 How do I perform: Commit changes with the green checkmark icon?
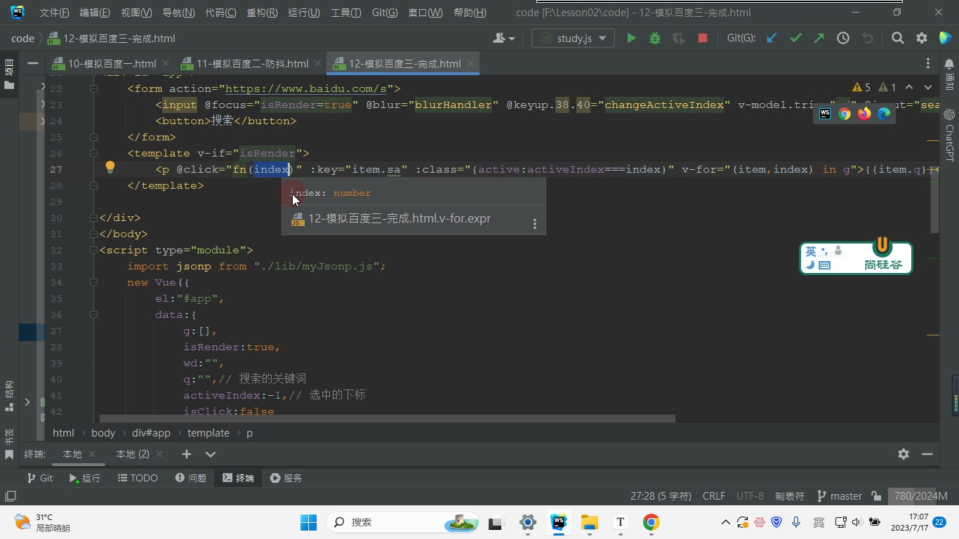coord(795,39)
